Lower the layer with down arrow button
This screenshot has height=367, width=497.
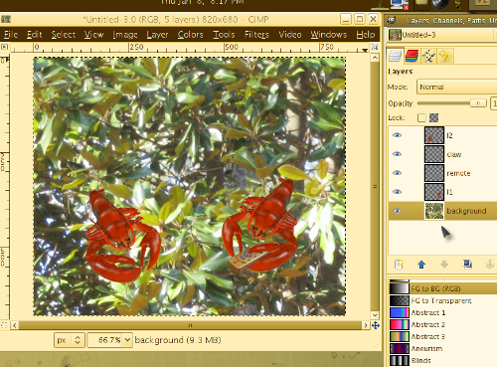tap(444, 265)
